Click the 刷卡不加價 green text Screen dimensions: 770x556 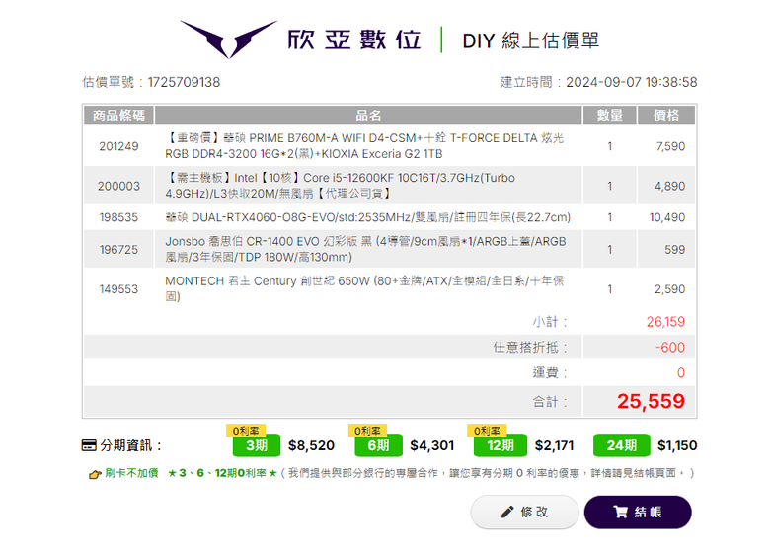[x=131, y=473]
